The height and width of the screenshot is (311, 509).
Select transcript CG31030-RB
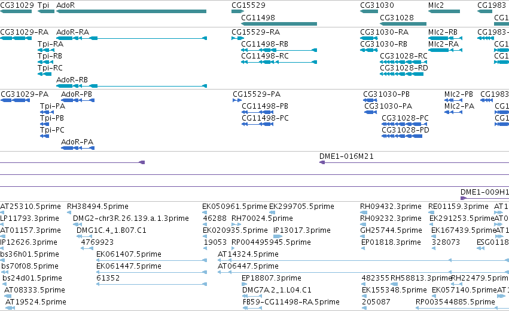click(x=369, y=50)
